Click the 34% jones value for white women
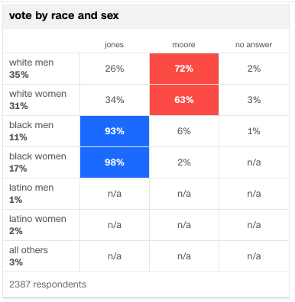The height and width of the screenshot is (302, 295). (x=115, y=100)
